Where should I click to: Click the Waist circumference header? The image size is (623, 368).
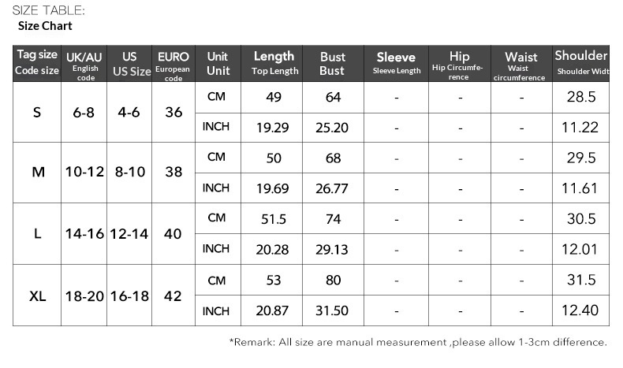point(520,63)
